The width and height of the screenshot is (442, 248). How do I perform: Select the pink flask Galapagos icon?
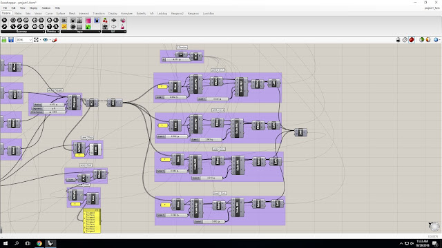point(123,28)
